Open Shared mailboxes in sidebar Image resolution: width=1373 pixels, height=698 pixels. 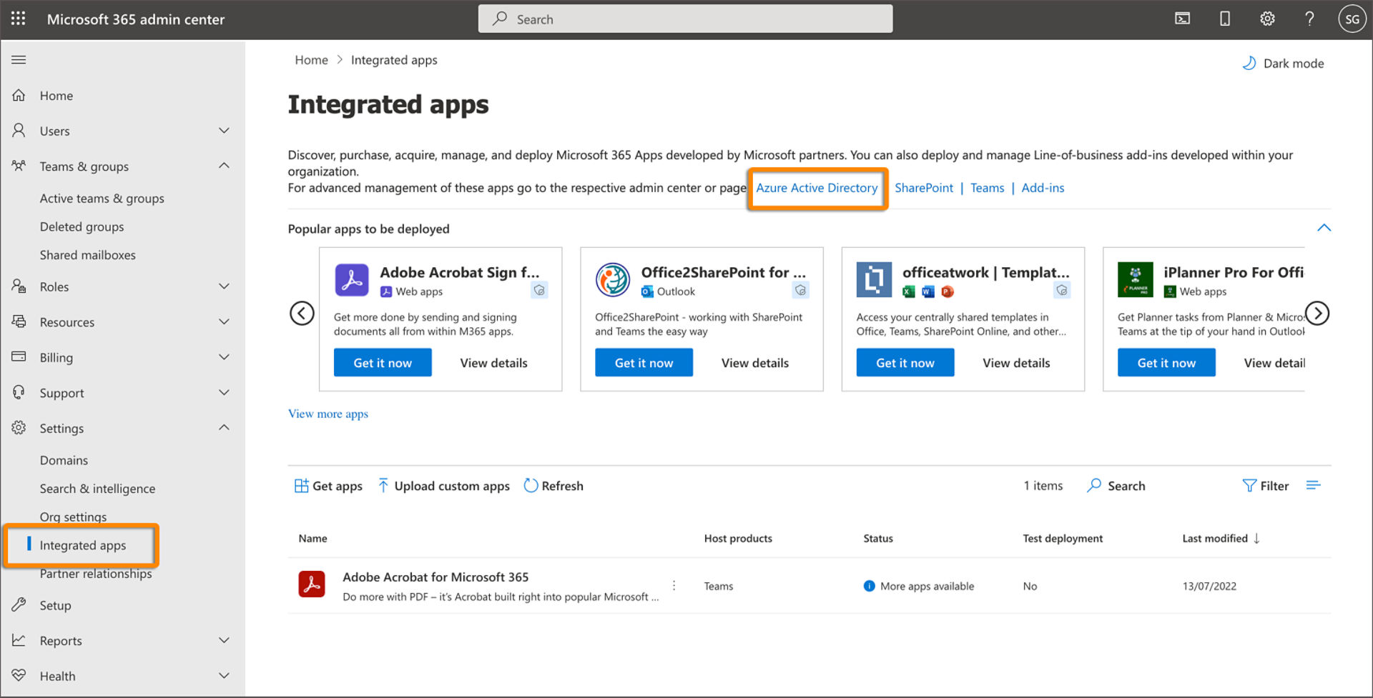point(87,255)
